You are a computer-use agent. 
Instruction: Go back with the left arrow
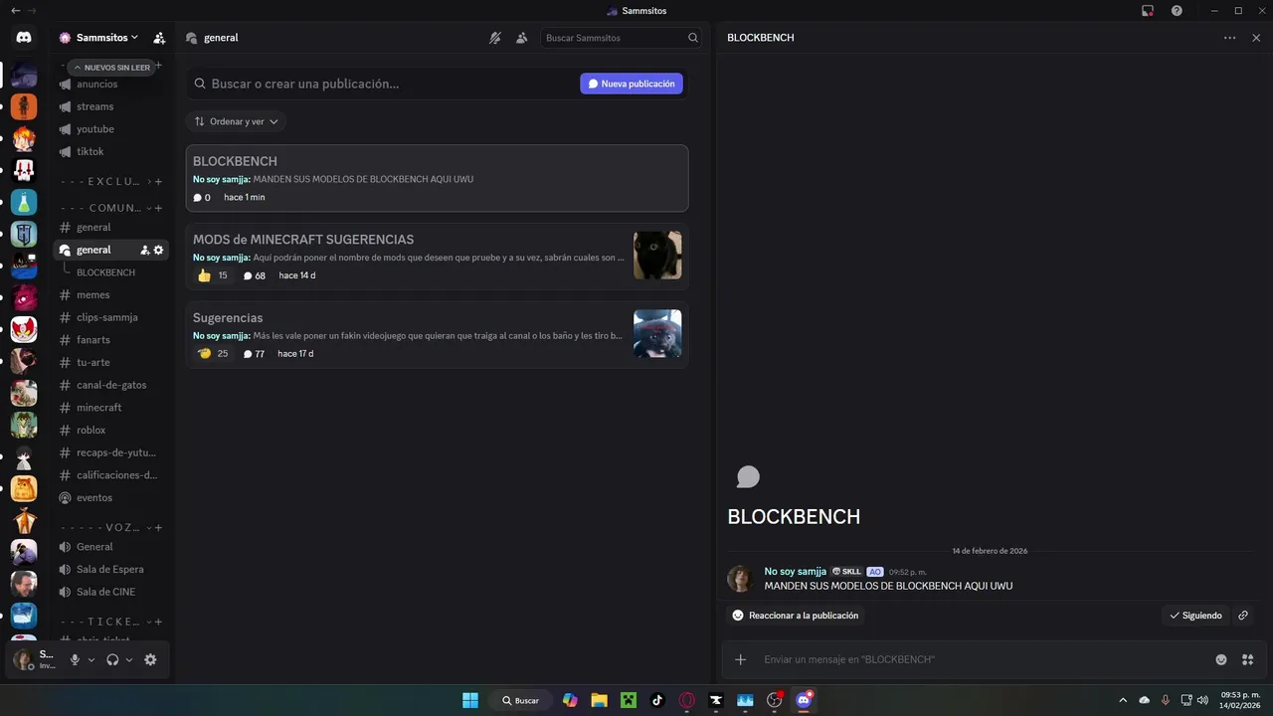pos(15,10)
